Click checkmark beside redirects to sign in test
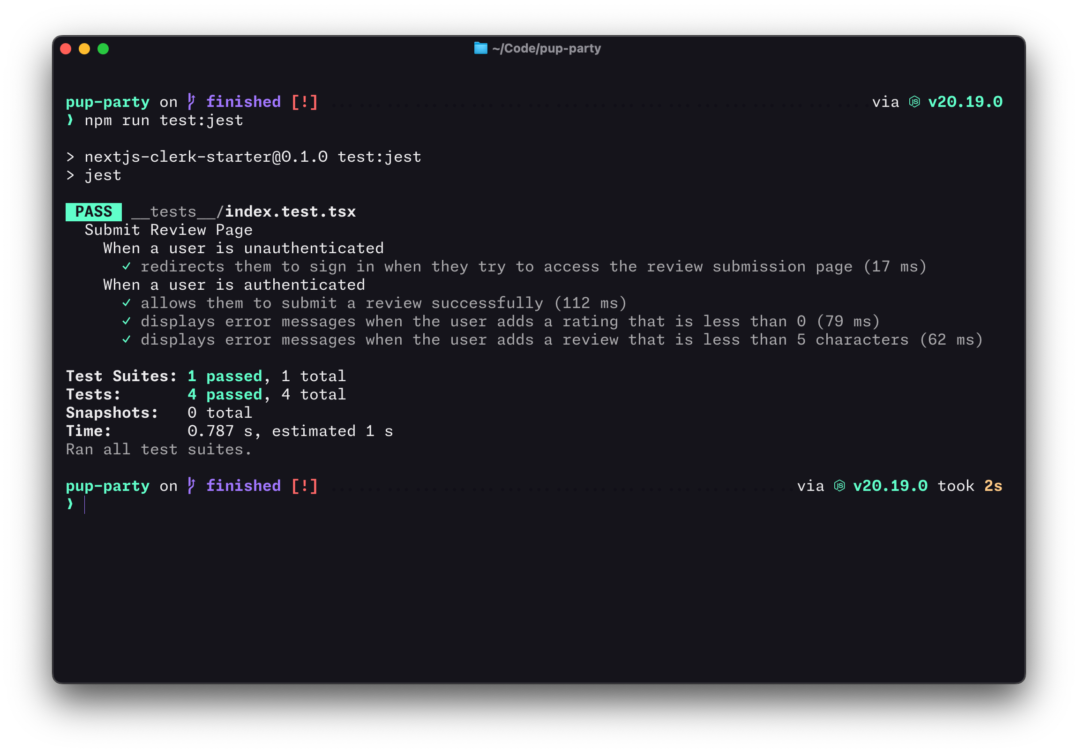Image resolution: width=1078 pixels, height=753 pixels. 126,266
